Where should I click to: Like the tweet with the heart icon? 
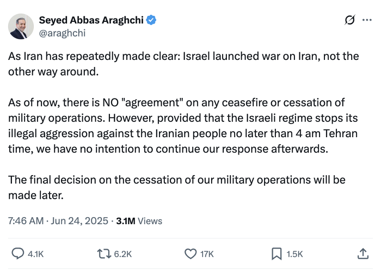click(190, 254)
